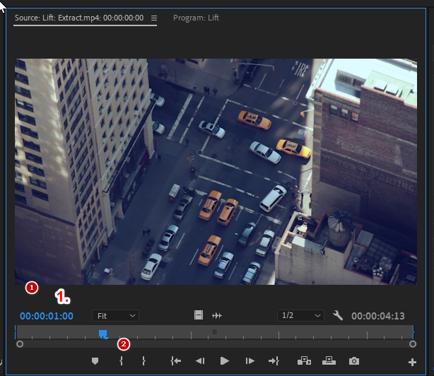Image resolution: width=434 pixels, height=376 pixels.
Task: Jump to the In point
Action: [176, 361]
